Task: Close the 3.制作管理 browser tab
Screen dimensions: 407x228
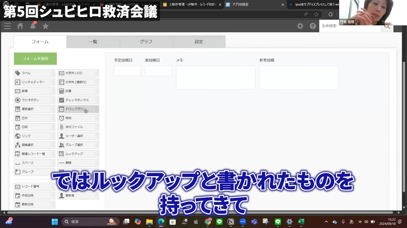Action: 220,5
